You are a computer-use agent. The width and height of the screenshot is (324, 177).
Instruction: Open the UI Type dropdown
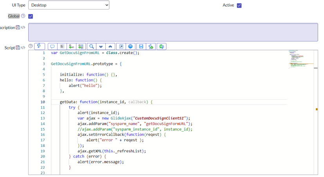pos(69,5)
